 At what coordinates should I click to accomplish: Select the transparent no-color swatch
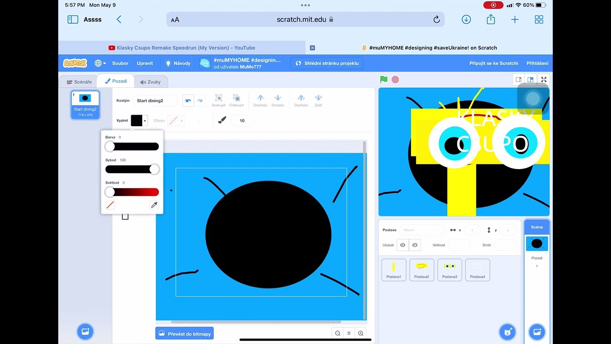tap(110, 205)
